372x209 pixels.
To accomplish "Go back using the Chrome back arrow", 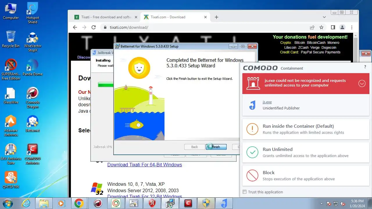I will click(75, 27).
